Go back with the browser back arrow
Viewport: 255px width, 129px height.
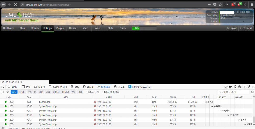pyautogui.click(x=3, y=5)
